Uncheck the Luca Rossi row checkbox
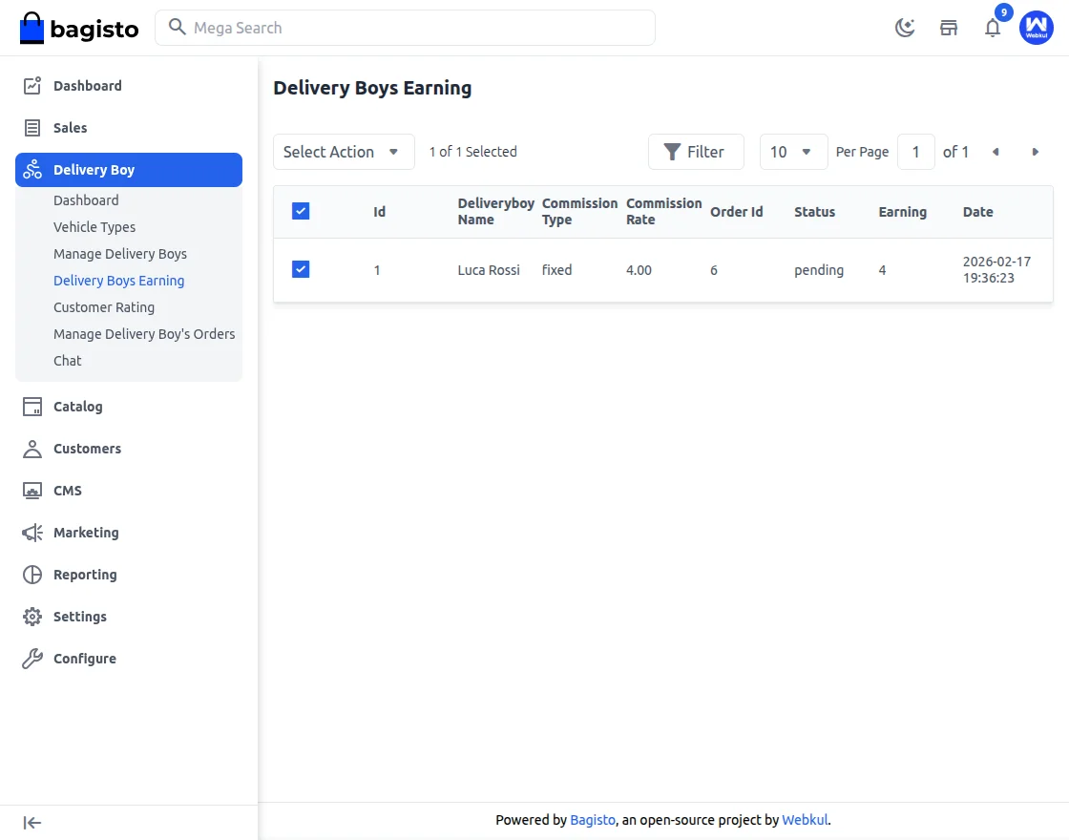 (301, 270)
